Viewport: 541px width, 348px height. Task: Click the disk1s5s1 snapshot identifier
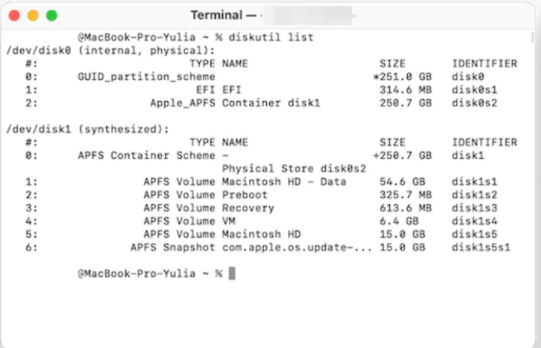click(481, 248)
